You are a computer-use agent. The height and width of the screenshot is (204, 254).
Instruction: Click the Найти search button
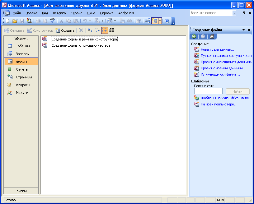coord(238,91)
